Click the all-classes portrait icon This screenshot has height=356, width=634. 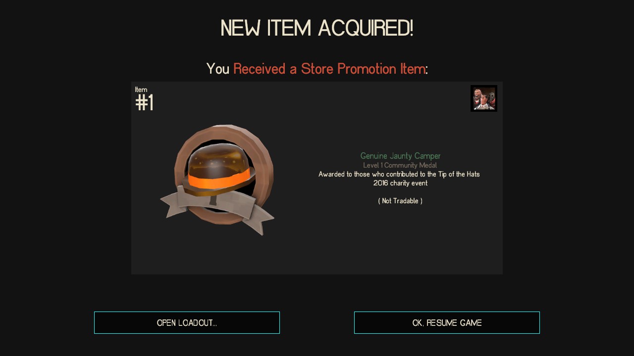(484, 98)
